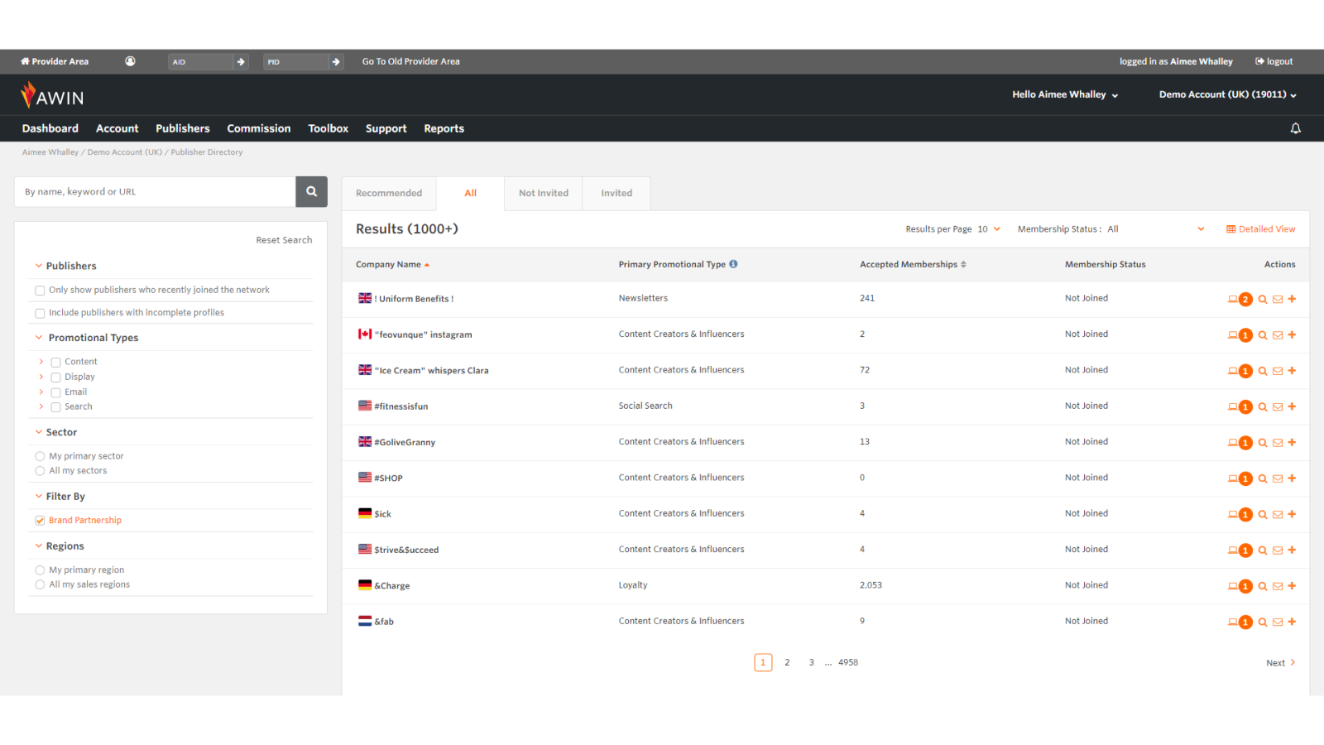The height and width of the screenshot is (745, 1324).
Task: Click the magnifier icon for "Ice Cream" whispers Clara
Action: 1263,371
